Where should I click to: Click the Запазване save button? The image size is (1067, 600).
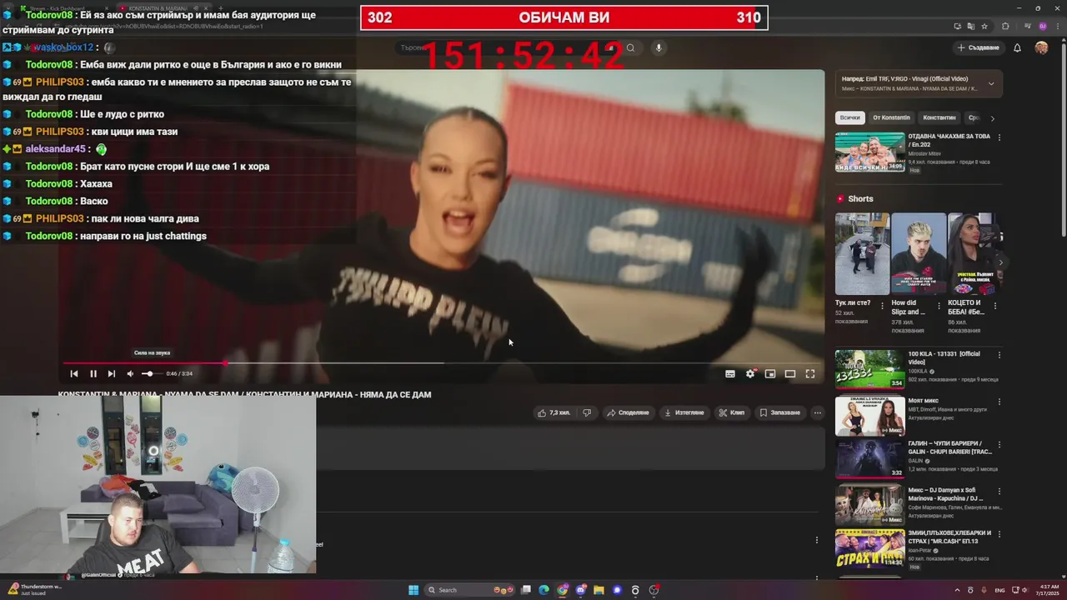tap(780, 412)
